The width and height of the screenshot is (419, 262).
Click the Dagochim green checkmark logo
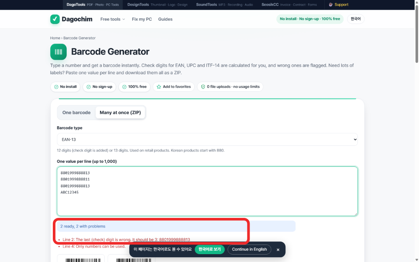[x=55, y=19]
